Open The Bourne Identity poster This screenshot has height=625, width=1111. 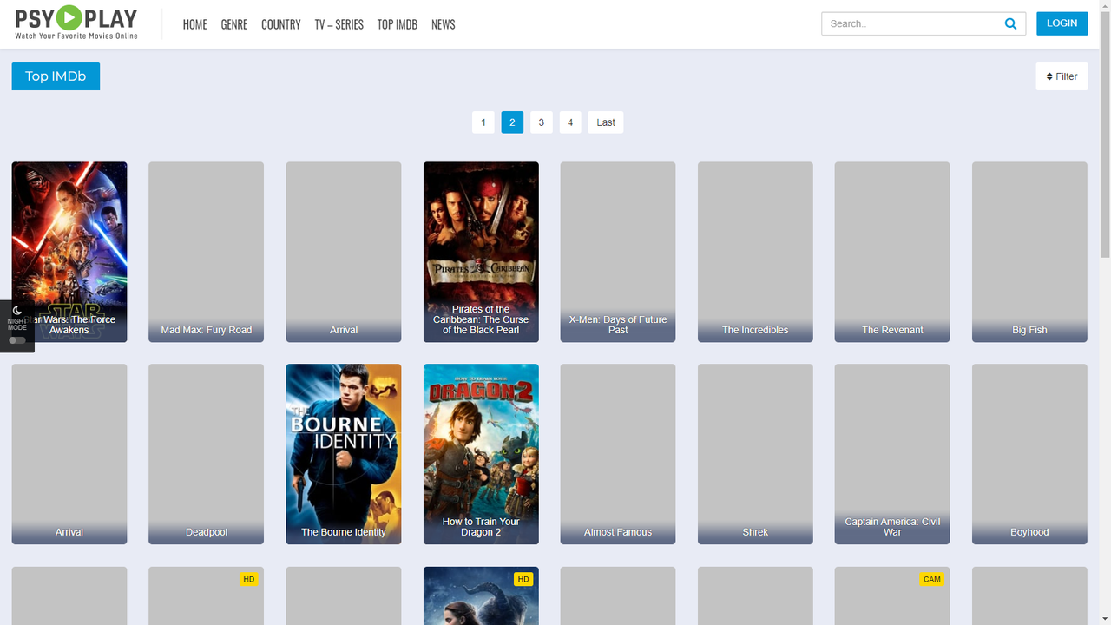click(x=344, y=454)
